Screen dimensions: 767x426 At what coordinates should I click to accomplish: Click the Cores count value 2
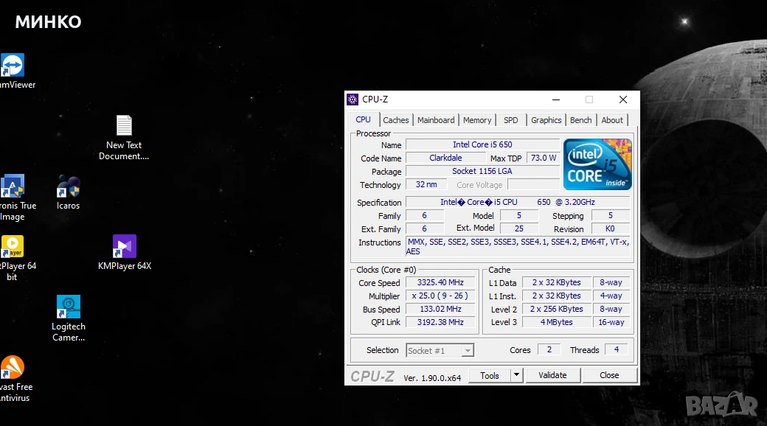click(549, 349)
